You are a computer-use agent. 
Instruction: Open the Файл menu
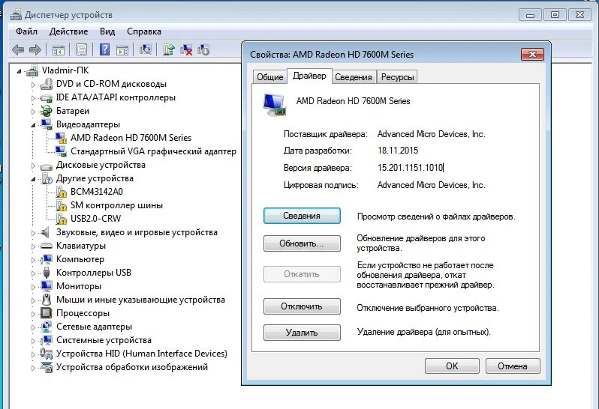pos(26,31)
